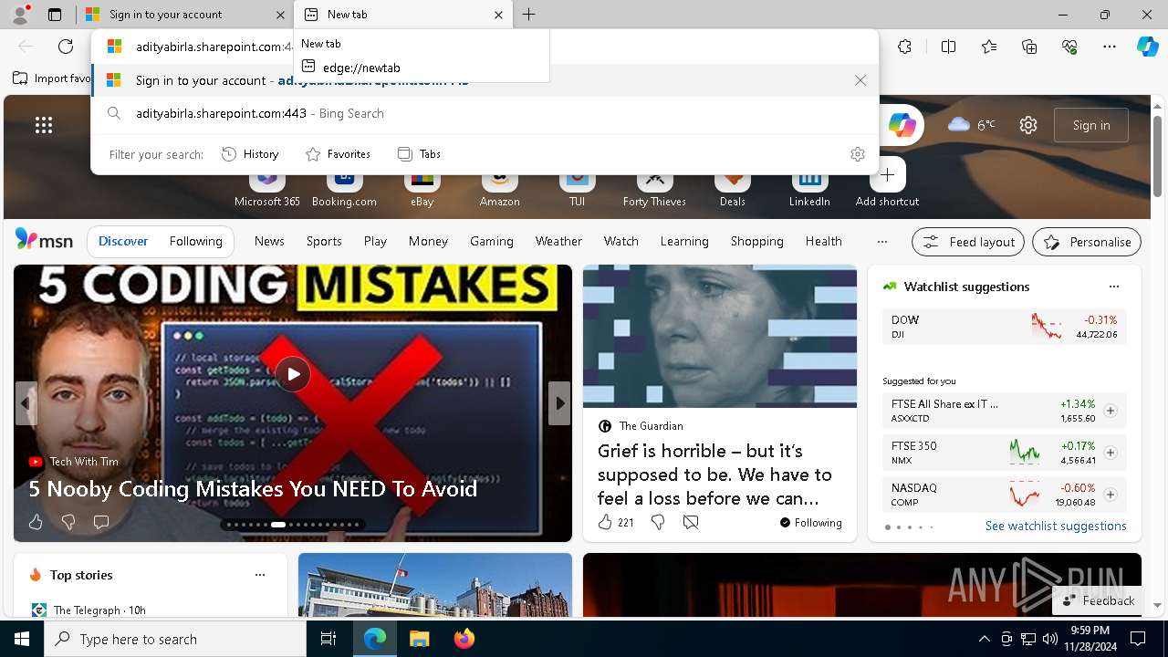Open Favorites star toolbar icon
This screenshot has width=1168, height=657.
tap(989, 47)
